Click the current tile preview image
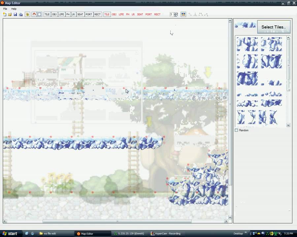 246,25
